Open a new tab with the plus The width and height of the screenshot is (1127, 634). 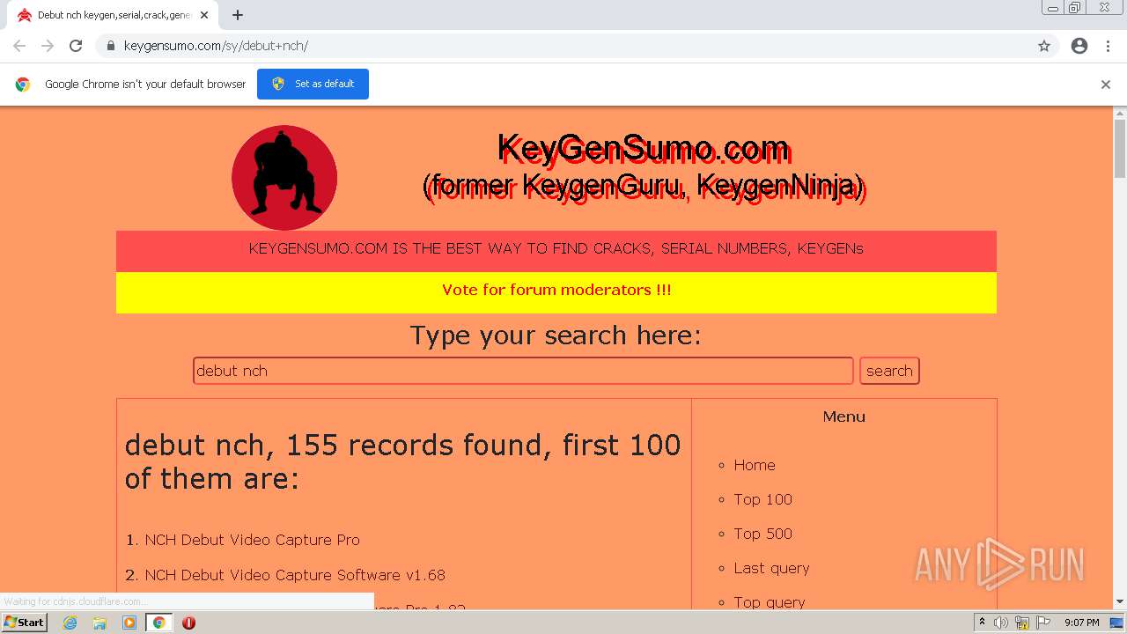pyautogui.click(x=238, y=15)
